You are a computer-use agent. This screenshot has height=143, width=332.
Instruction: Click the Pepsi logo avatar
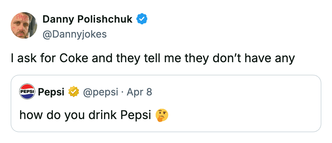tap(27, 92)
